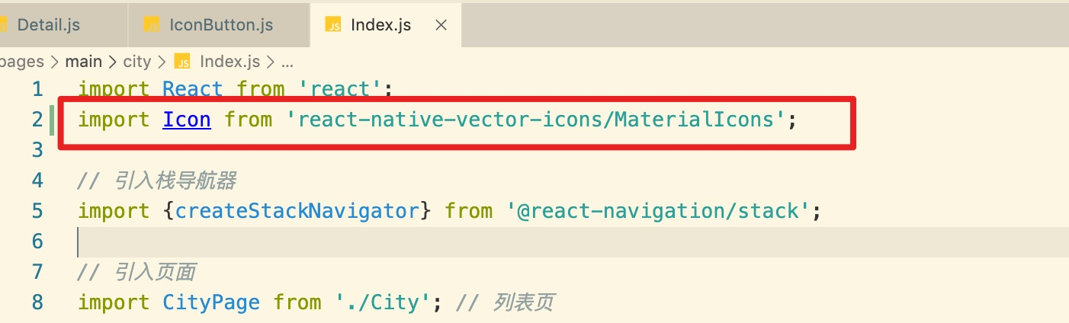Click the underlined Icon identifier link
This screenshot has width=1069, height=323.
click(x=187, y=120)
